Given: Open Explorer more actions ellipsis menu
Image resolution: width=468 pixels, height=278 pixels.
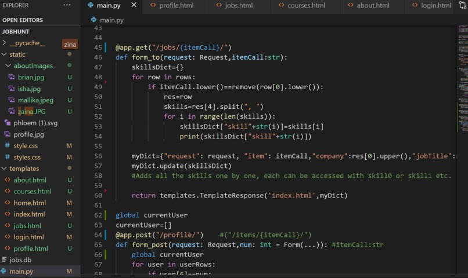Looking at the screenshot, I should (67, 5).
